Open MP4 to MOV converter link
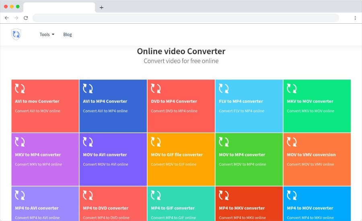Viewport: 362px width, 221px height. [x=310, y=208]
